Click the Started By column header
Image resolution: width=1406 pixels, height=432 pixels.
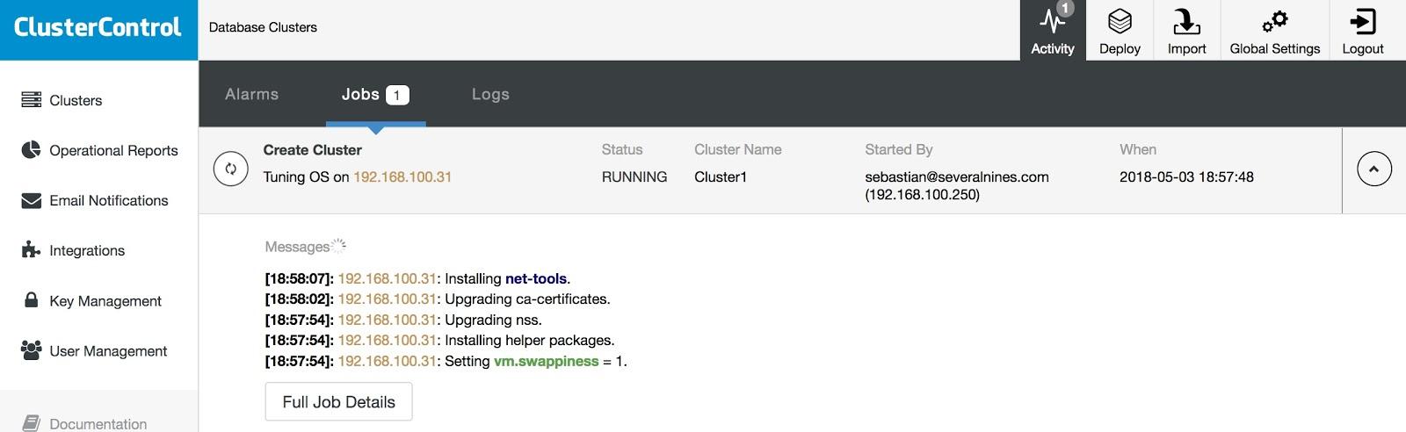pyautogui.click(x=899, y=149)
